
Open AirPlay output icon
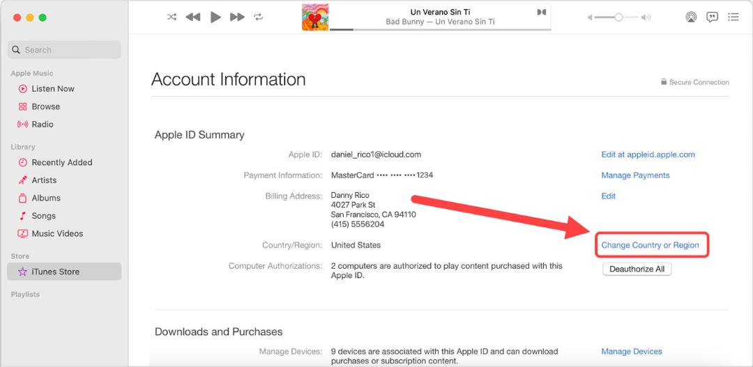(690, 17)
